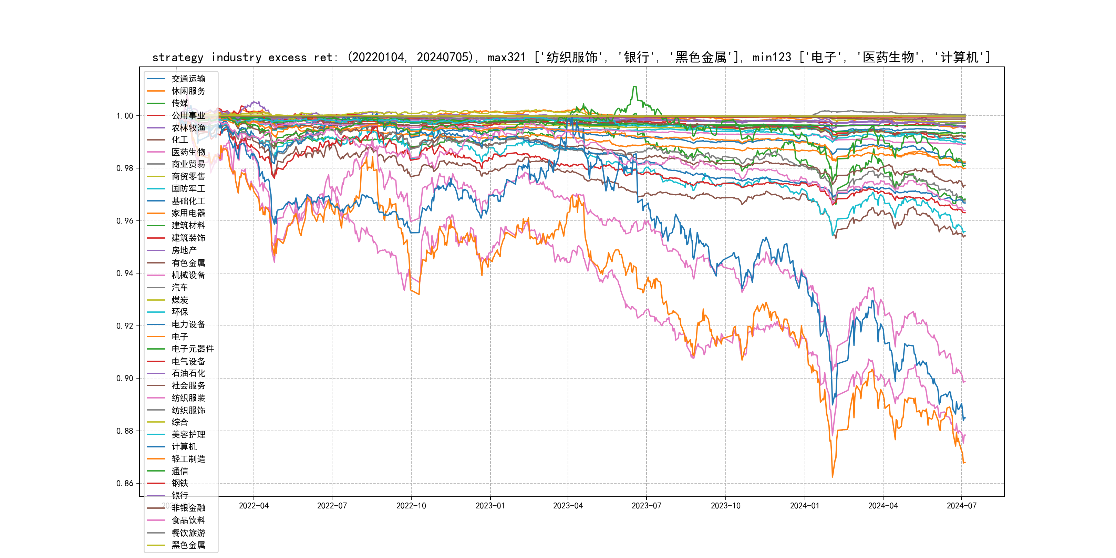
Task: Click the 家用电器 legend entry
Action: pos(188,213)
